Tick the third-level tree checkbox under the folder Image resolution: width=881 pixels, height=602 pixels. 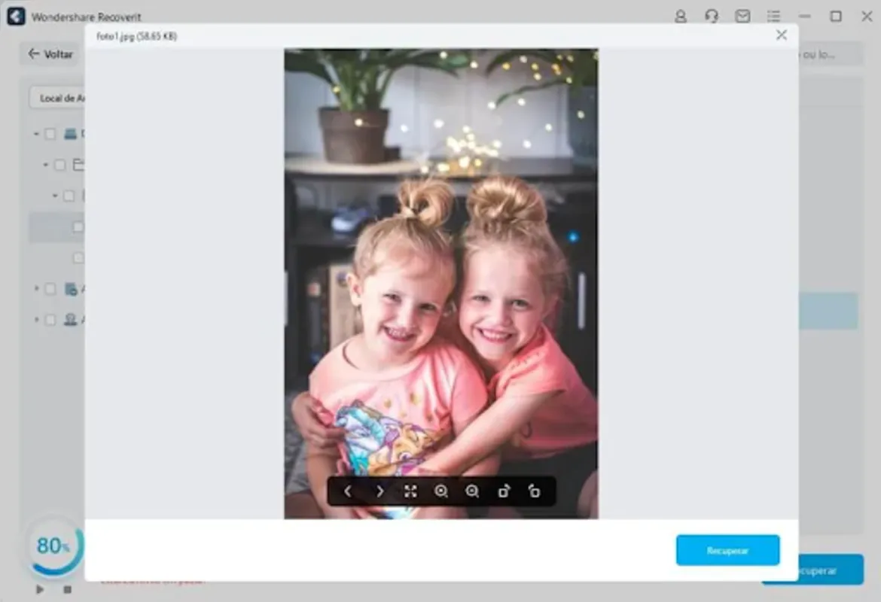point(69,196)
